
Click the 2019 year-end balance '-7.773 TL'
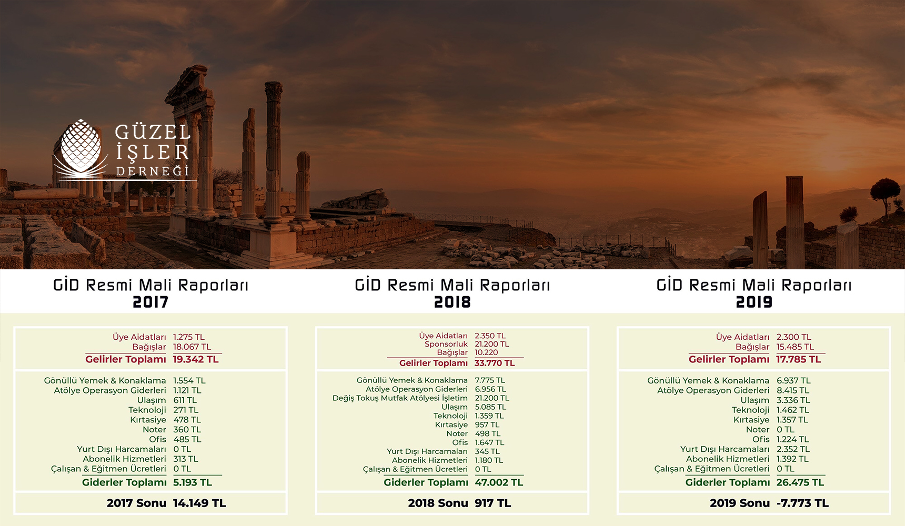(802, 503)
